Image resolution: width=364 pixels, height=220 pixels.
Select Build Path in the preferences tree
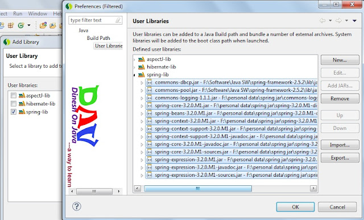[98, 38]
